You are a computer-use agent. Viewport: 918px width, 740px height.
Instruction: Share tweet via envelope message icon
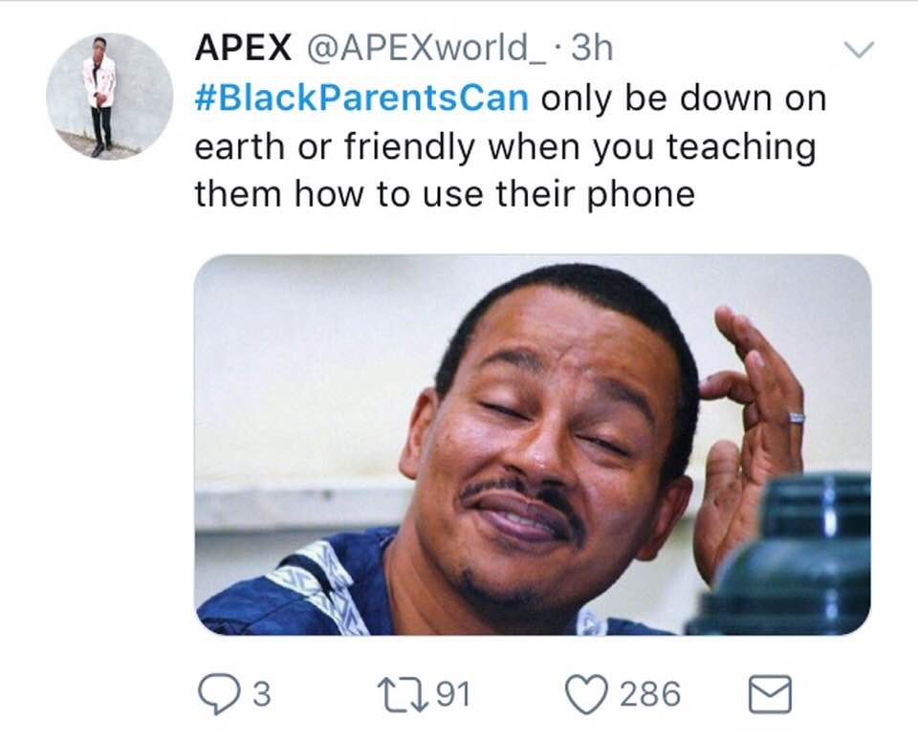771,694
